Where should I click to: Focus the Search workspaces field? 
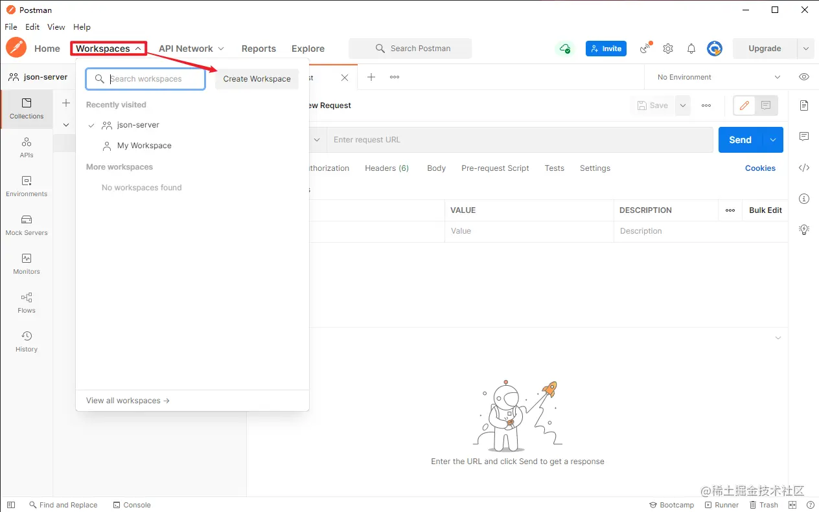[x=146, y=79]
